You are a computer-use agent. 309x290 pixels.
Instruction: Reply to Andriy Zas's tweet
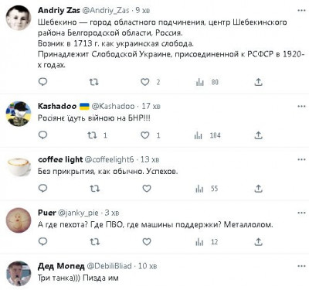click(x=42, y=82)
